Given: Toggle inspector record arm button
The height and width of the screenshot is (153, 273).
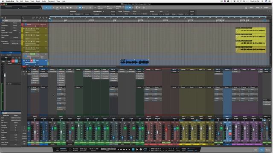Looking at the screenshot, I should pos(13,61).
